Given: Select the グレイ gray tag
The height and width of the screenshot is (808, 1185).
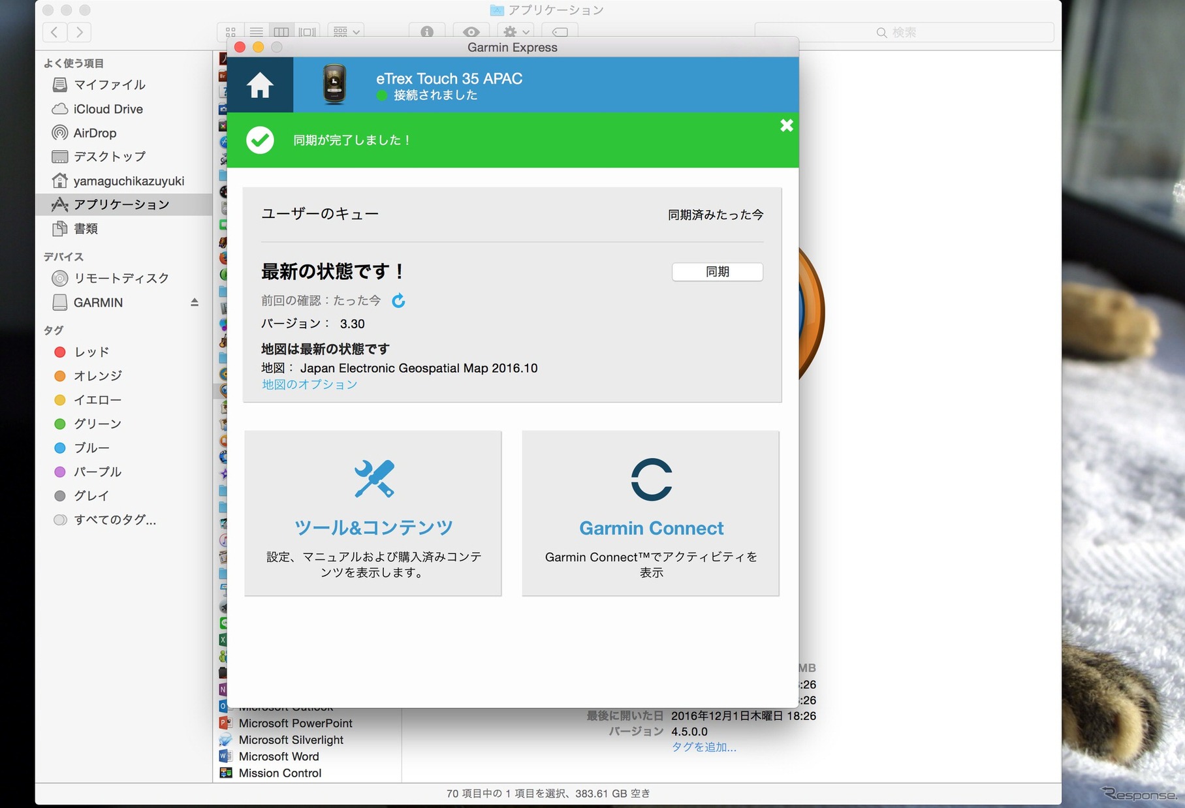Looking at the screenshot, I should click(x=124, y=496).
